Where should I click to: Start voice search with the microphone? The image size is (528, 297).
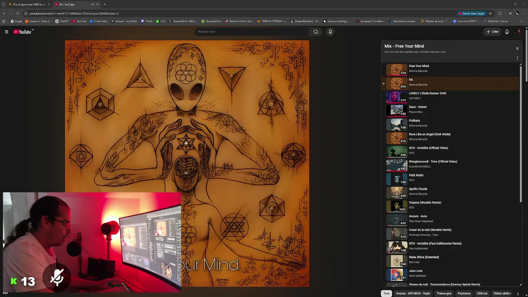[330, 32]
